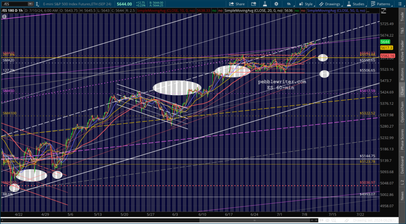Click the SimpleMovingAvg (CLOSE, 50, 0, no) label
Viewport: 406px width, 224px height.
[336, 11]
